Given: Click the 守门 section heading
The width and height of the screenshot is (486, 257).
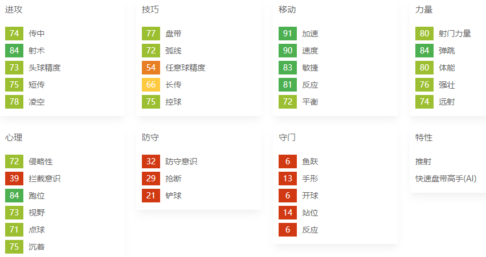Looking at the screenshot, I should click(x=287, y=138).
